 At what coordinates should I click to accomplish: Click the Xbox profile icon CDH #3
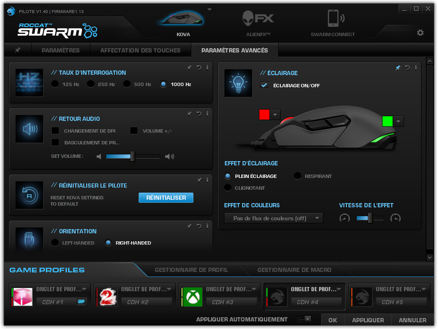point(193,297)
